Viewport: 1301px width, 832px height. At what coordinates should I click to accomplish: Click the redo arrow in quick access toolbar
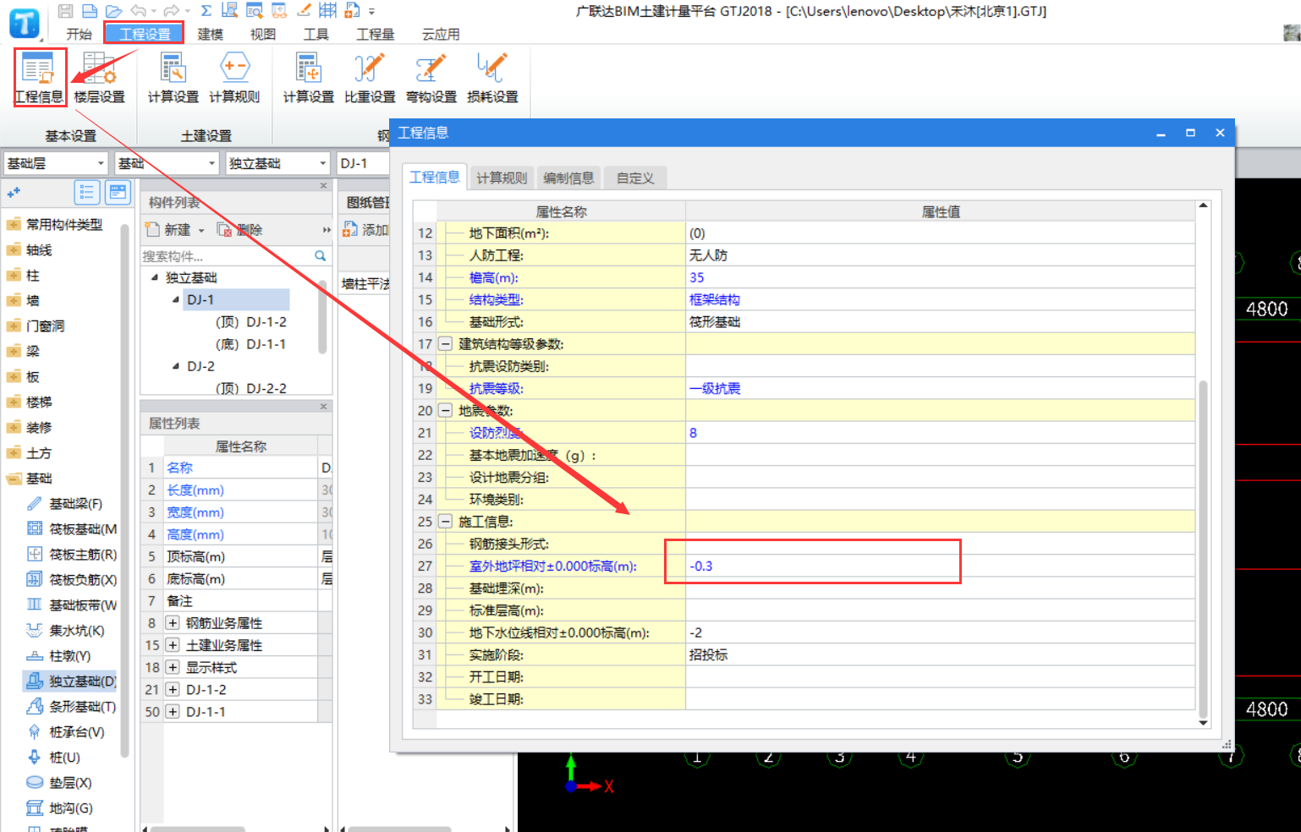[x=171, y=11]
